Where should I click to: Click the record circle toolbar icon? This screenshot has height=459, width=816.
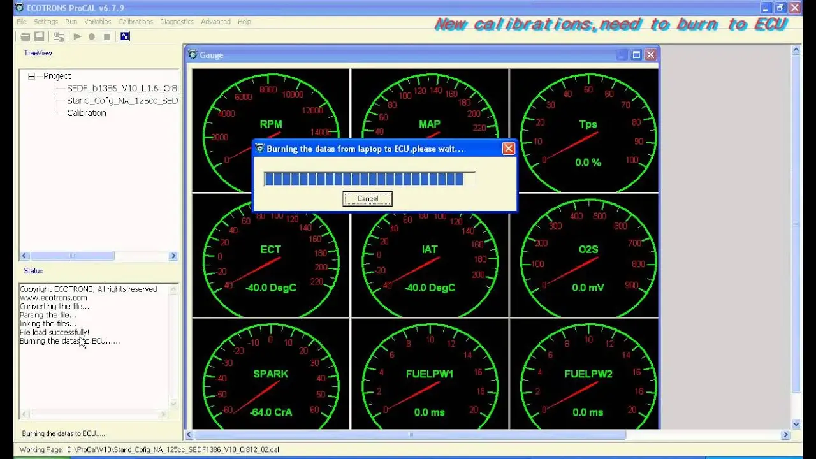92,36
